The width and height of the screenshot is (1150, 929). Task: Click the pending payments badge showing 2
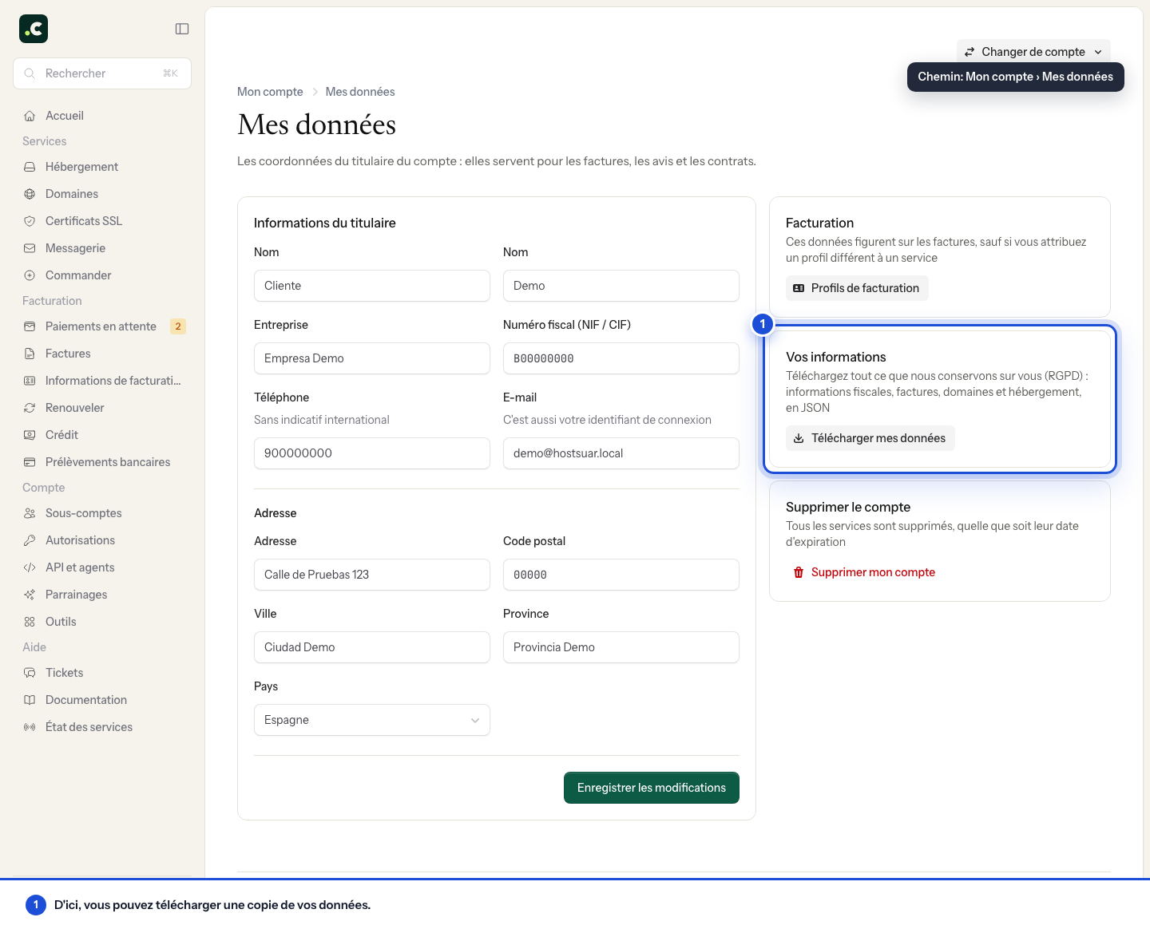point(178,326)
